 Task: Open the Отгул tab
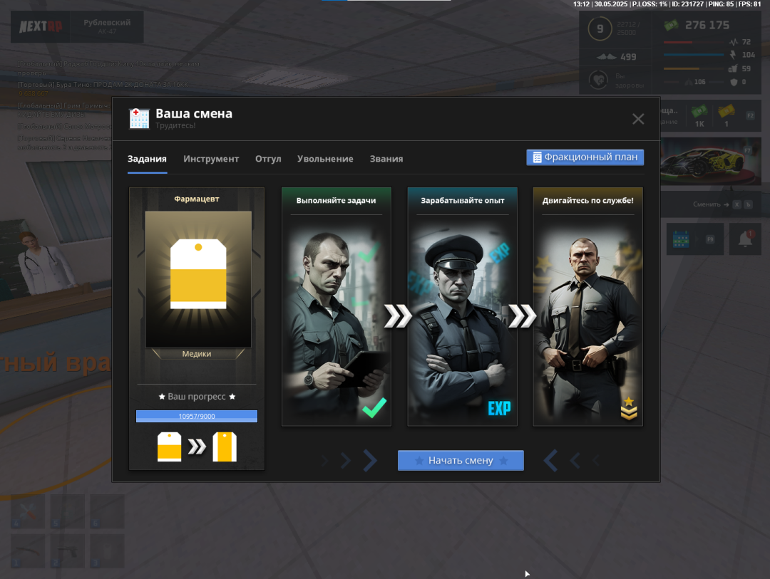tap(268, 159)
